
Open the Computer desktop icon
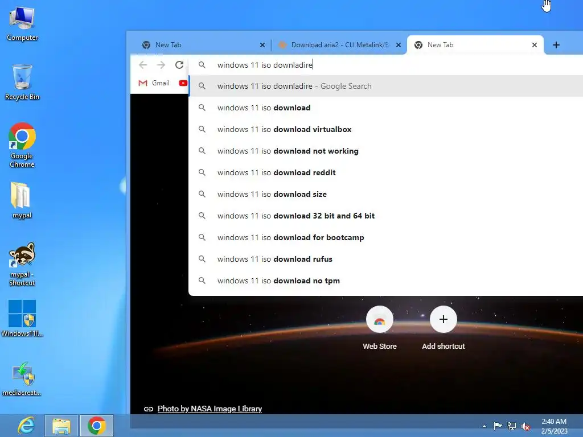pyautogui.click(x=22, y=24)
